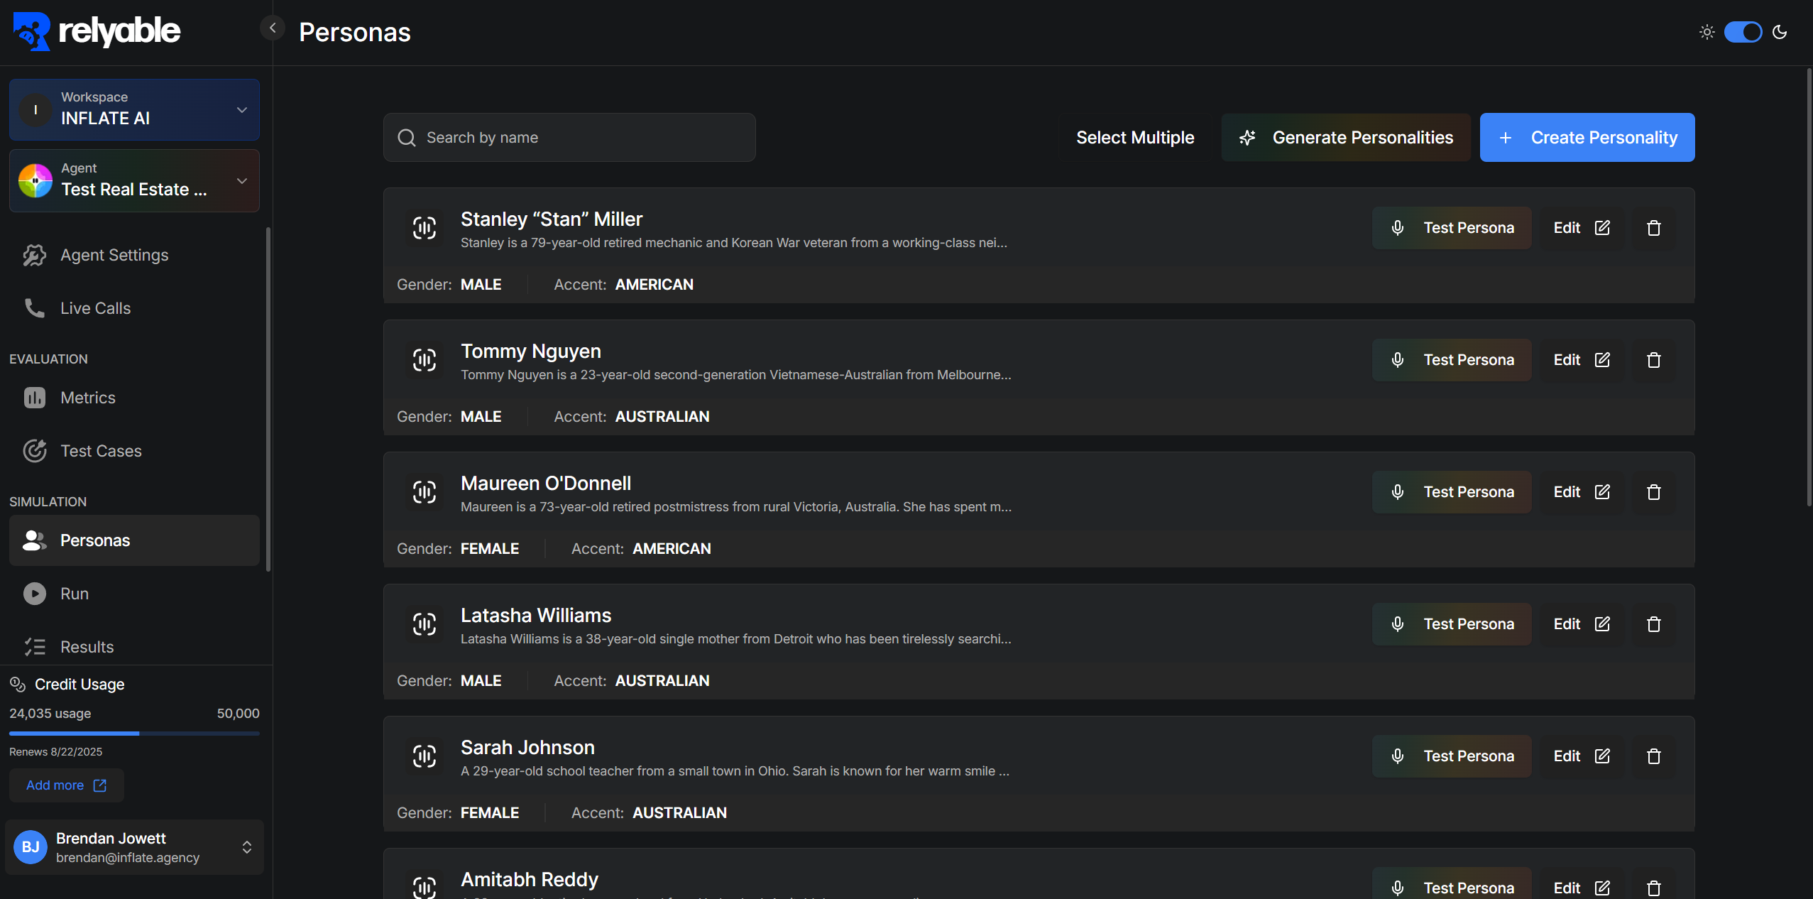Screen dimensions: 1813x899
Task: Open Test Cases in the sidebar
Action: (x=134, y=451)
